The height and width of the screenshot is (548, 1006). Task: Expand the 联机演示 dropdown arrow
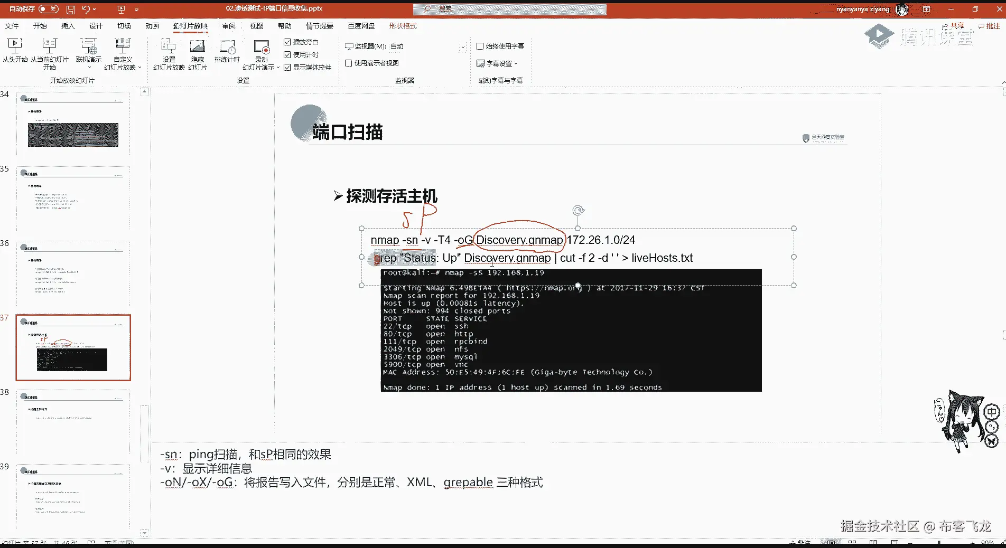[x=89, y=68]
